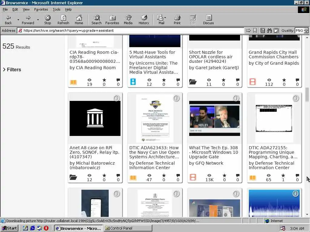310x232 pixels.
Task: Open the Forward history dropdown arrow
Action: click(x=38, y=20)
